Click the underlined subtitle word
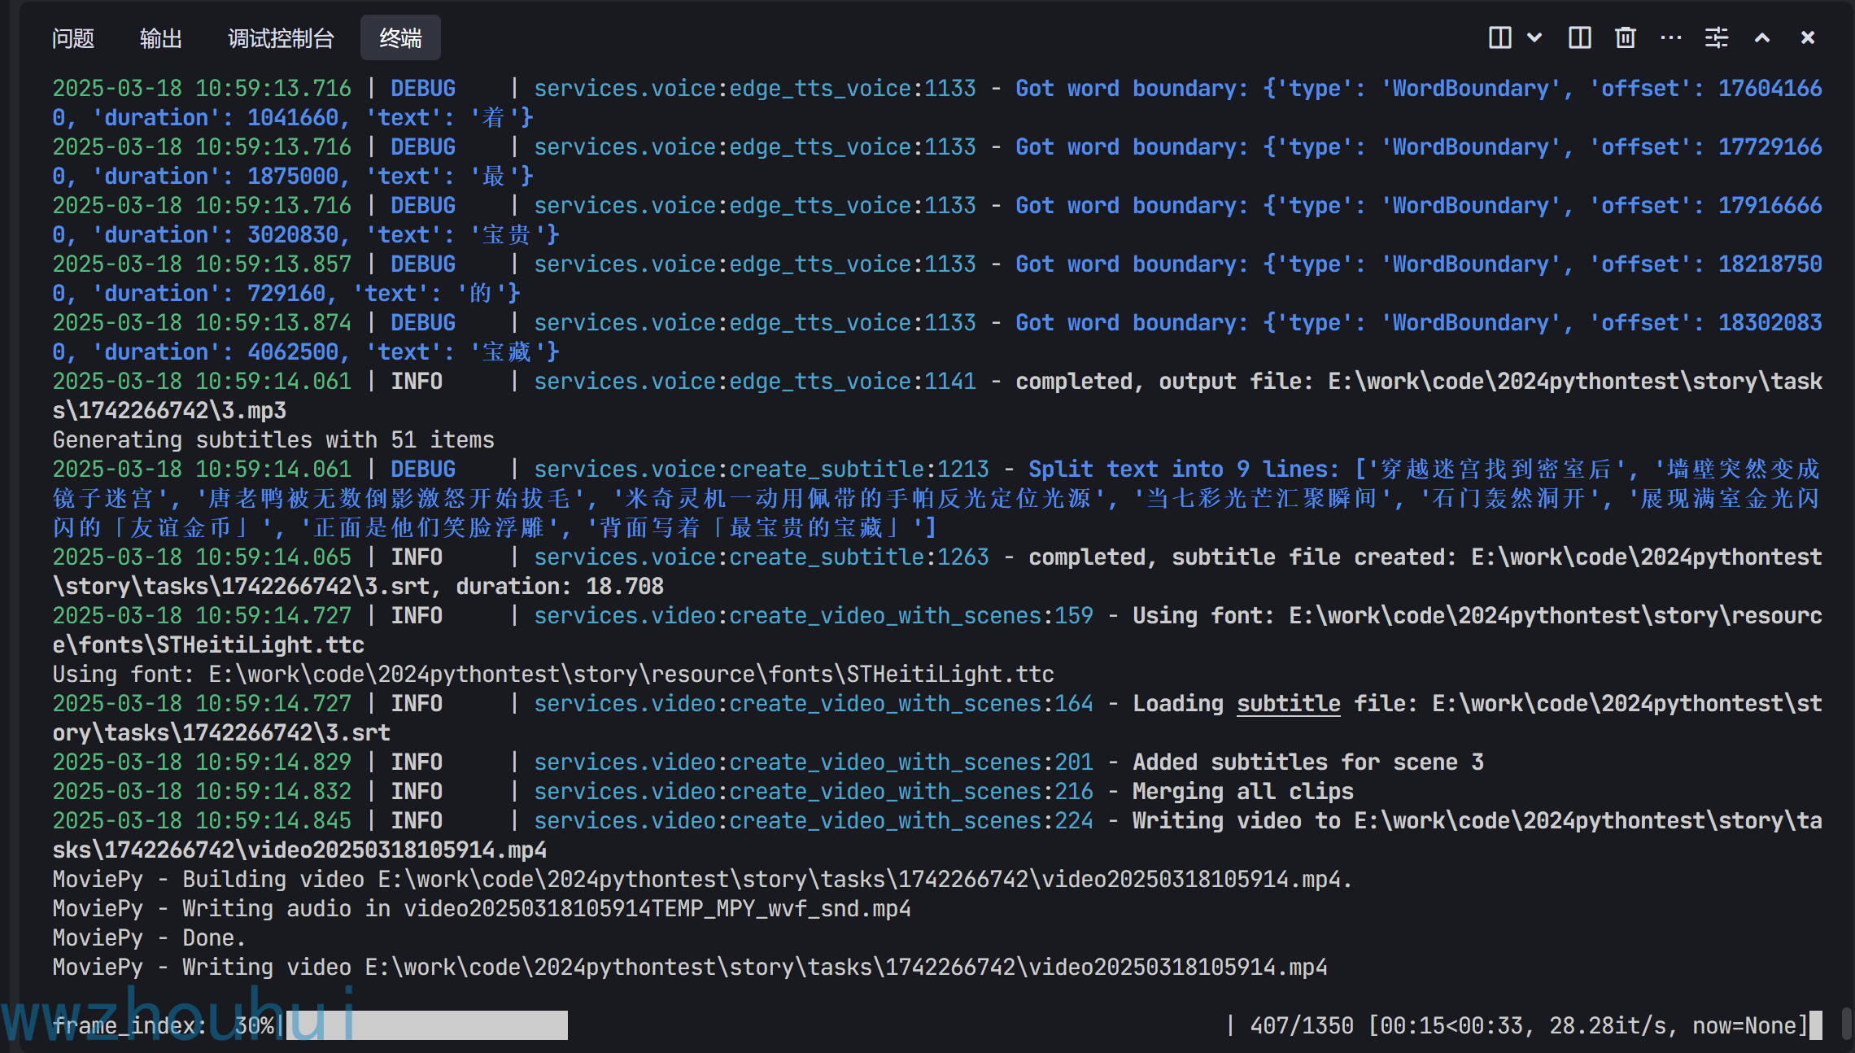The width and height of the screenshot is (1855, 1053). coord(1288,703)
